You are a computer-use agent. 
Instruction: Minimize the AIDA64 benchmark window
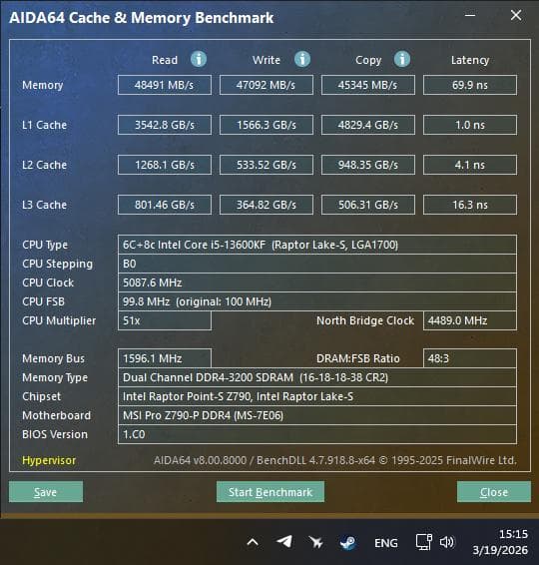tap(470, 16)
